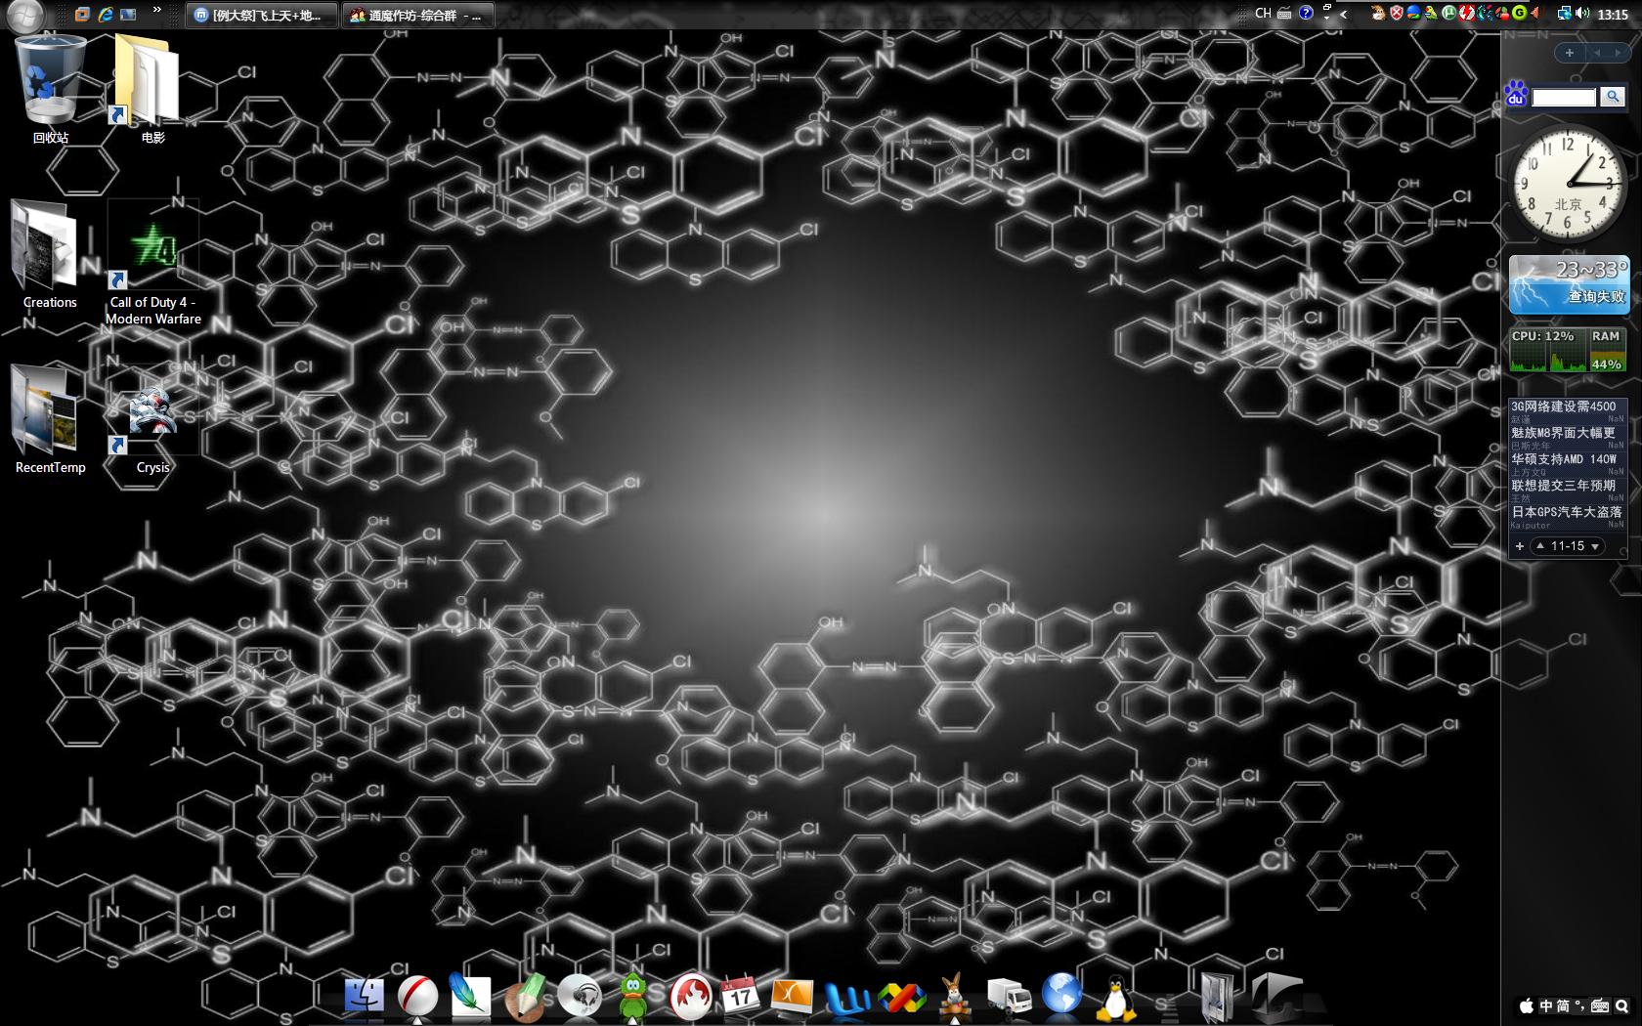Image resolution: width=1642 pixels, height=1026 pixels.
Task: Click the punctuation mode toggle in input bar
Action: [1579, 1005]
